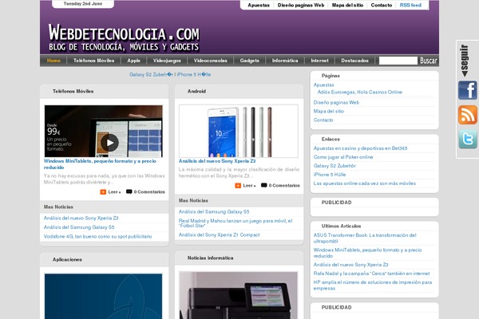Click the orange Leer+ icon under Windows MiniTablets
The height and width of the screenshot is (319, 479).
coord(103,192)
